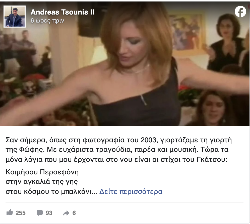Expand post with "Δείτε περισσότερα"
The height and width of the screenshot is (224, 250).
click(x=131, y=191)
